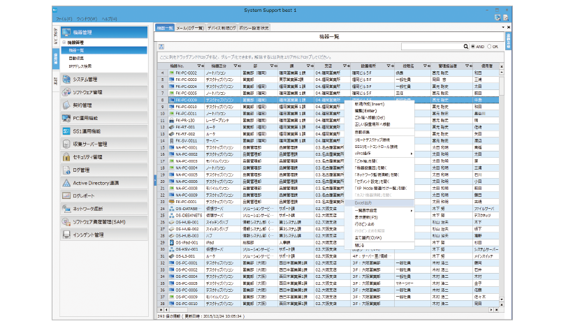Click the small toolbar icon above the grid
This screenshot has height=326, width=566.
coord(161,47)
